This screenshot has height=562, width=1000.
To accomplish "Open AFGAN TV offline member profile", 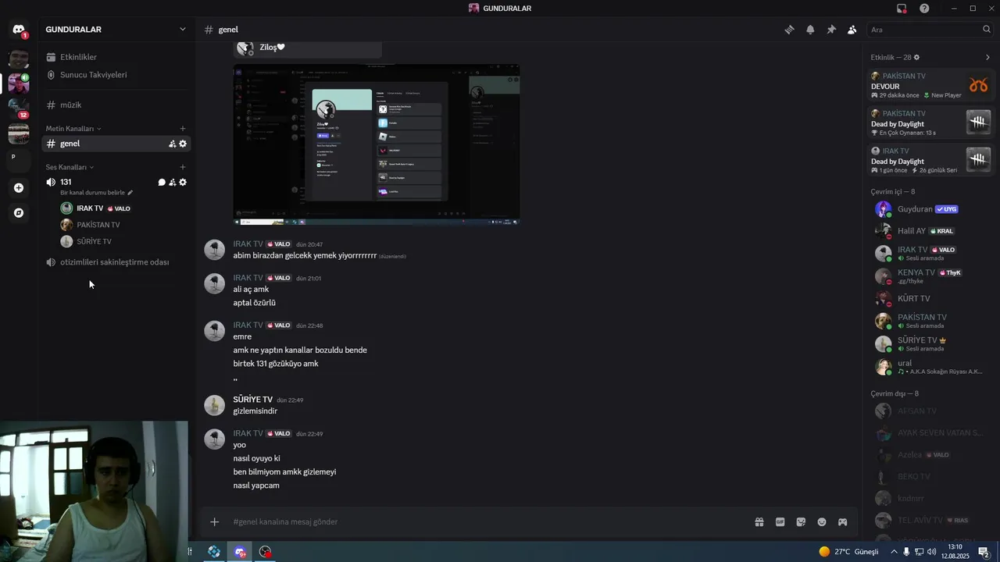I will (x=930, y=411).
